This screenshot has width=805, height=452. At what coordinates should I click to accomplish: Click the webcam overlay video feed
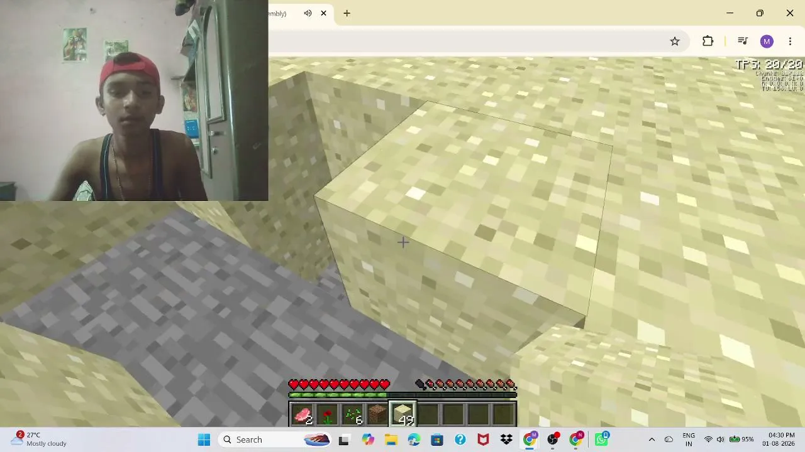[x=134, y=100]
